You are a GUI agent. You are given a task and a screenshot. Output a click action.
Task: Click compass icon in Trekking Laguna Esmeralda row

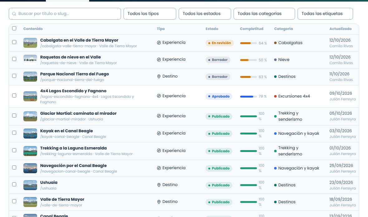[159, 151]
